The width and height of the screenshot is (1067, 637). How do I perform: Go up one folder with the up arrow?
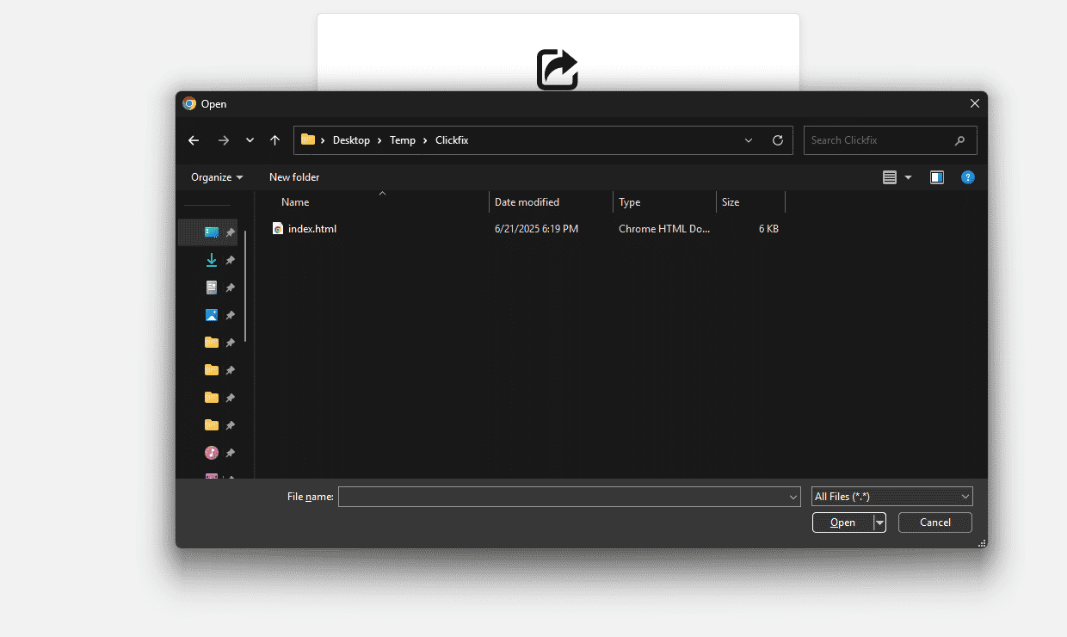tap(274, 140)
